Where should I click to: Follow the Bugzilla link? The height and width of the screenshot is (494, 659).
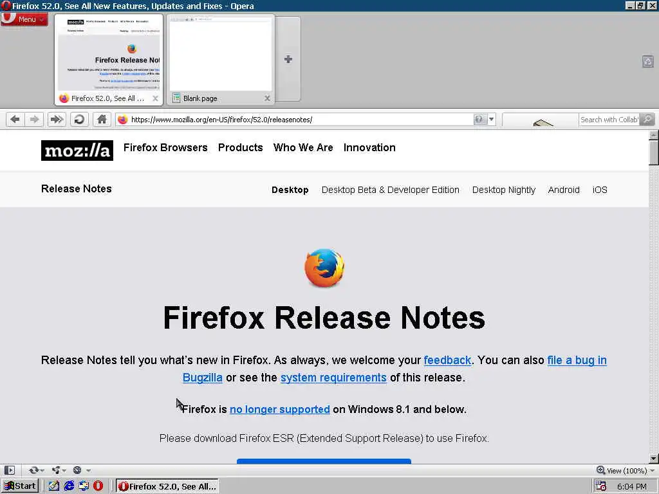tap(203, 378)
